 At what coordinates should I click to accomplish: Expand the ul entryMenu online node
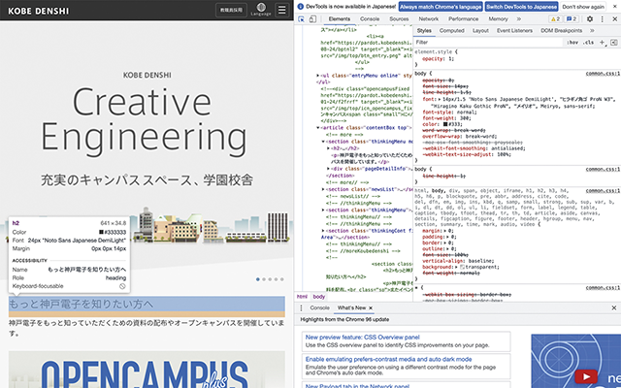click(x=318, y=76)
